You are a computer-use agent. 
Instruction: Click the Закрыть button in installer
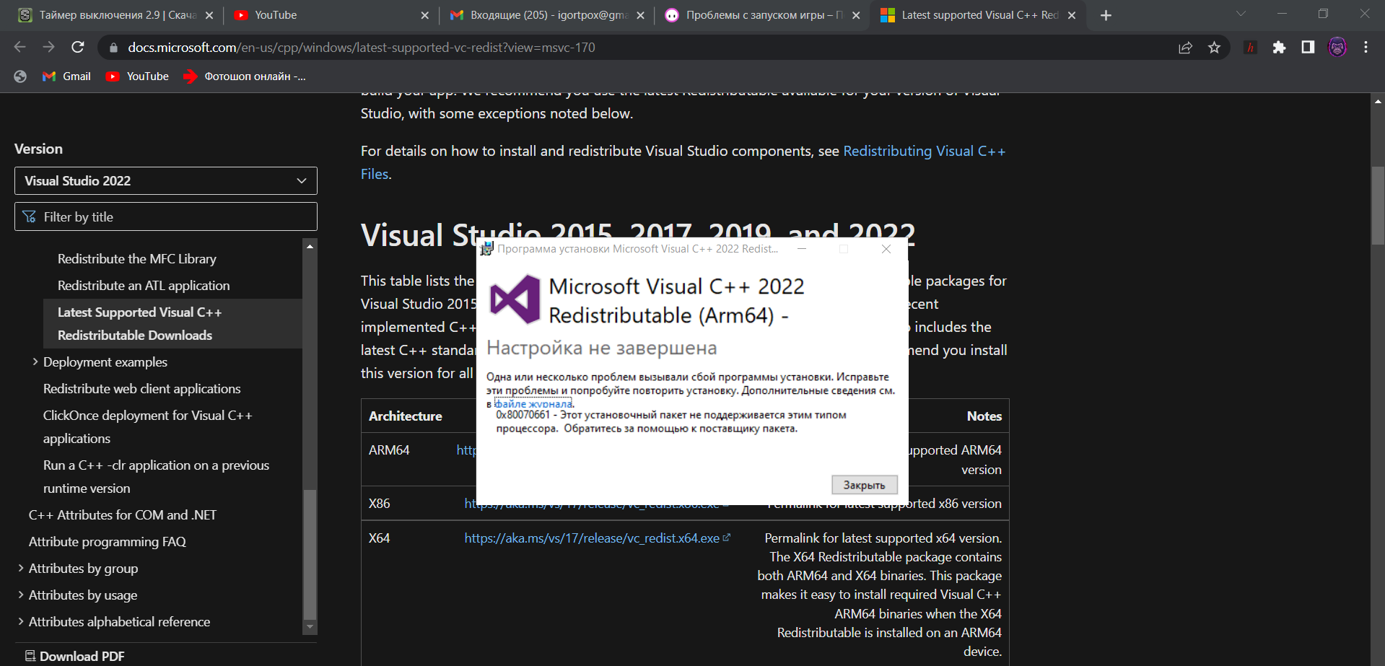(x=864, y=485)
